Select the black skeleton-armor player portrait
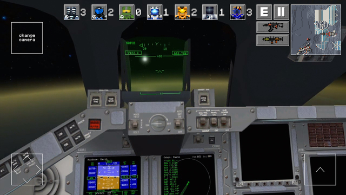346x195 pixels. pos(71,12)
